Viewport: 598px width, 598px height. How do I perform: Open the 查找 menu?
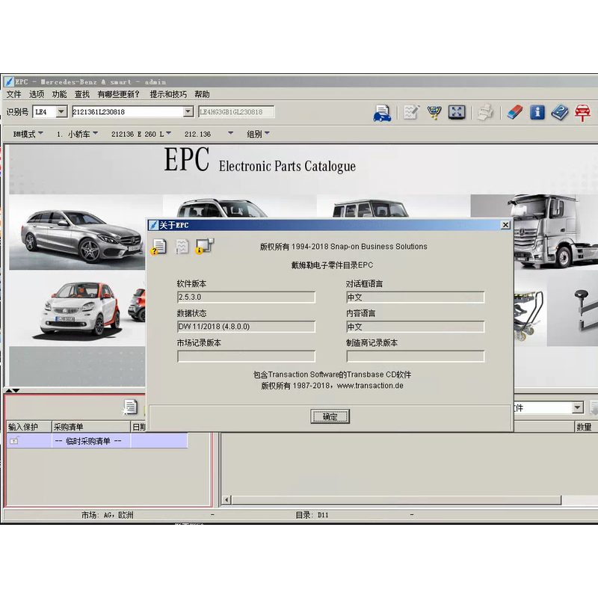tap(82, 94)
